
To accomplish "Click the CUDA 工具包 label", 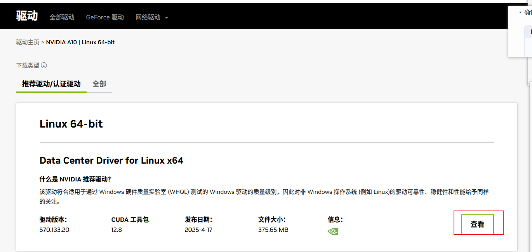I will [130, 220].
